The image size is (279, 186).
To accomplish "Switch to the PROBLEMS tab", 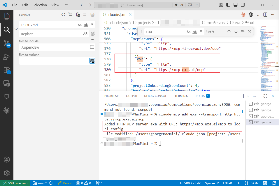I will coord(112,96).
